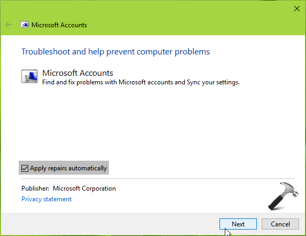Click the 'Publisher:' label
The width and height of the screenshot is (306, 236).
click(35, 188)
